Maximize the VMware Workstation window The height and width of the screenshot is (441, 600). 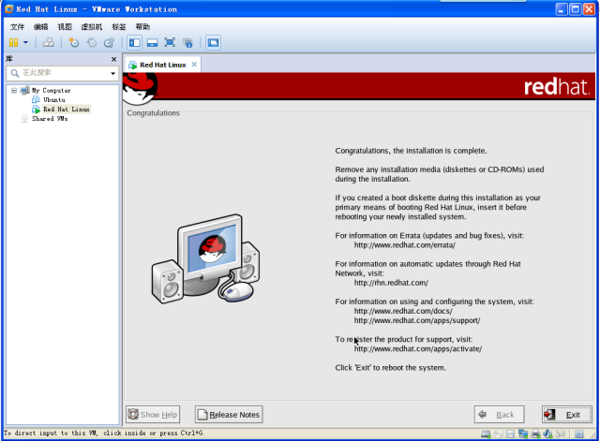click(x=575, y=9)
